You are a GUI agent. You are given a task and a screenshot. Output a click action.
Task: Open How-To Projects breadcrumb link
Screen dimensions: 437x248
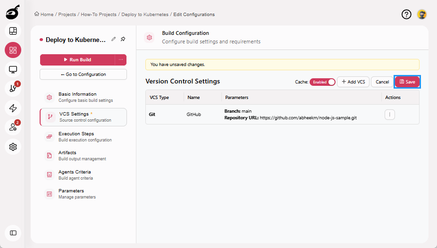[99, 15]
